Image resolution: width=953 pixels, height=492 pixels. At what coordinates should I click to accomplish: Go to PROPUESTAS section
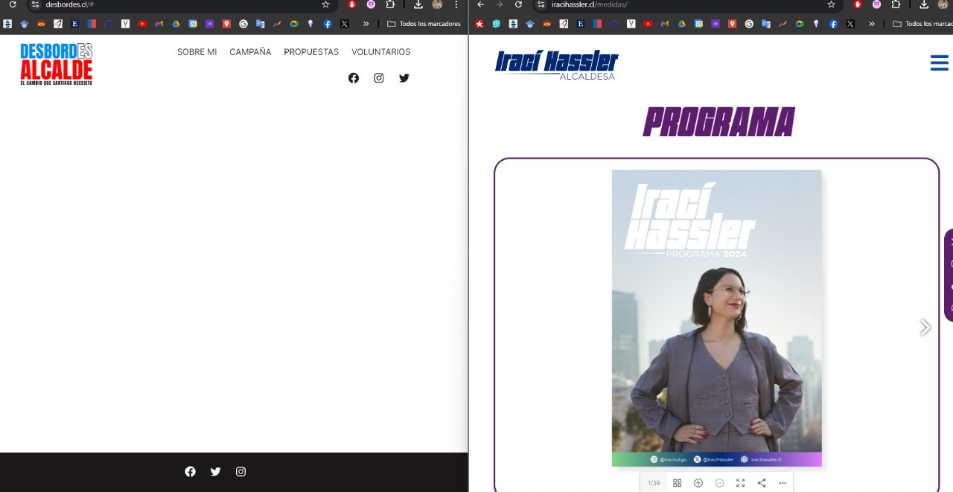click(311, 52)
